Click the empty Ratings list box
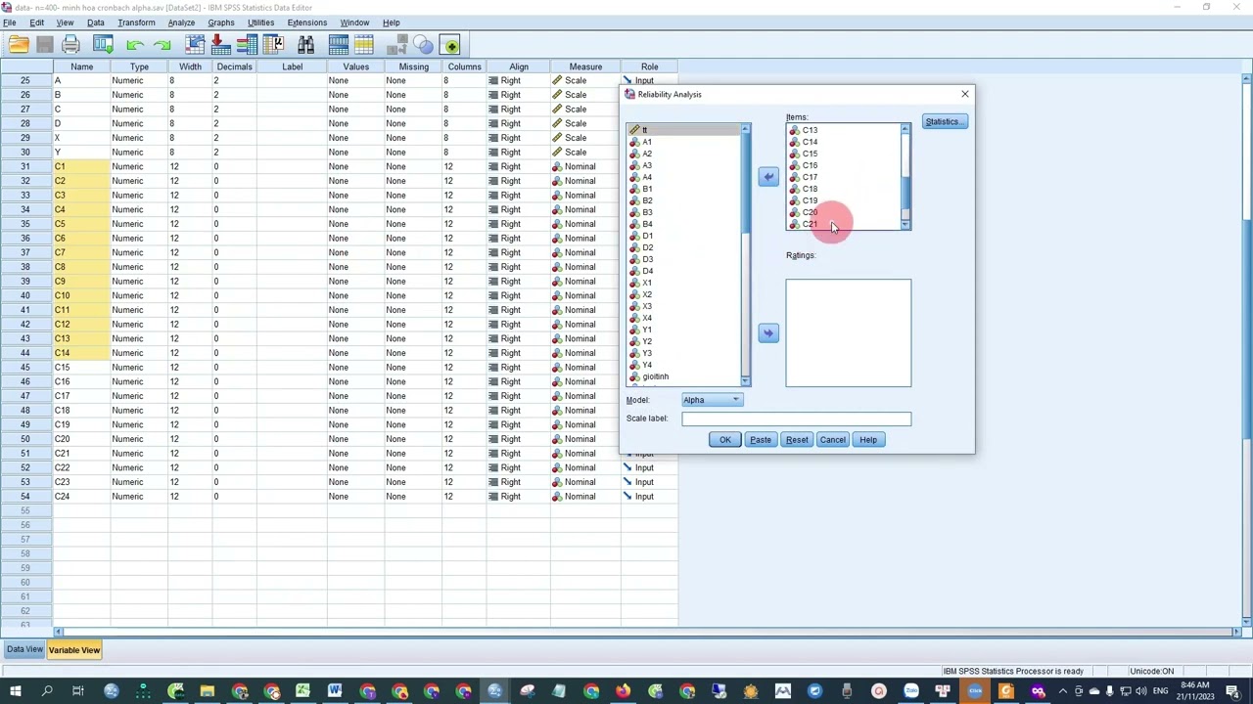Screen dimensions: 1253x704 tap(848, 333)
